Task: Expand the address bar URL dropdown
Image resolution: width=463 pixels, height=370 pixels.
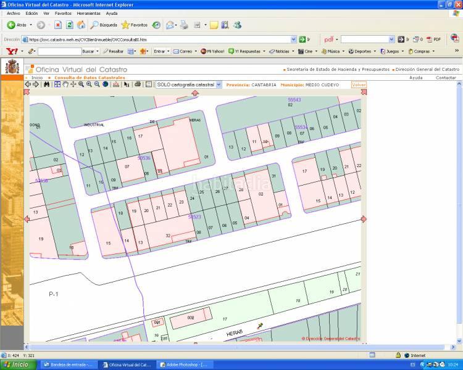Action: click(x=294, y=39)
